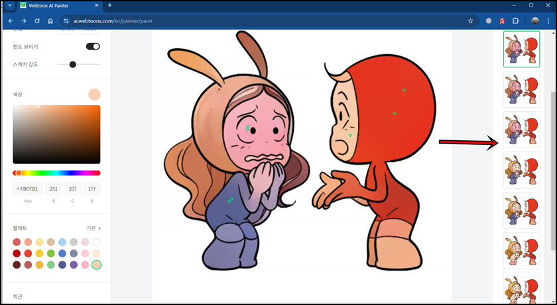Viewport: 557px width, 305px height.
Task: Click the current color preview circle next to 색상
Action: (x=94, y=95)
